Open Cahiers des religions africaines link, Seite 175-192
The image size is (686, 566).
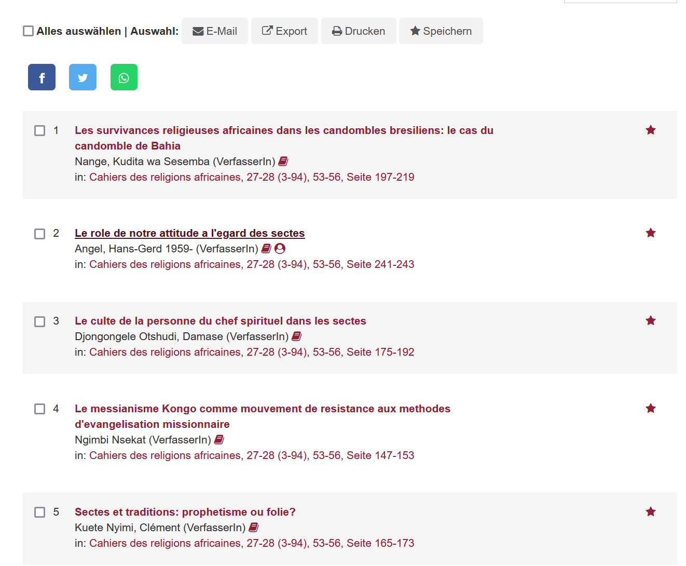252,352
